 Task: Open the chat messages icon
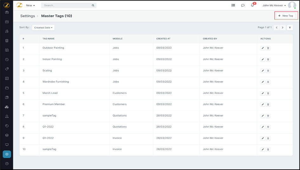tap(243, 5)
